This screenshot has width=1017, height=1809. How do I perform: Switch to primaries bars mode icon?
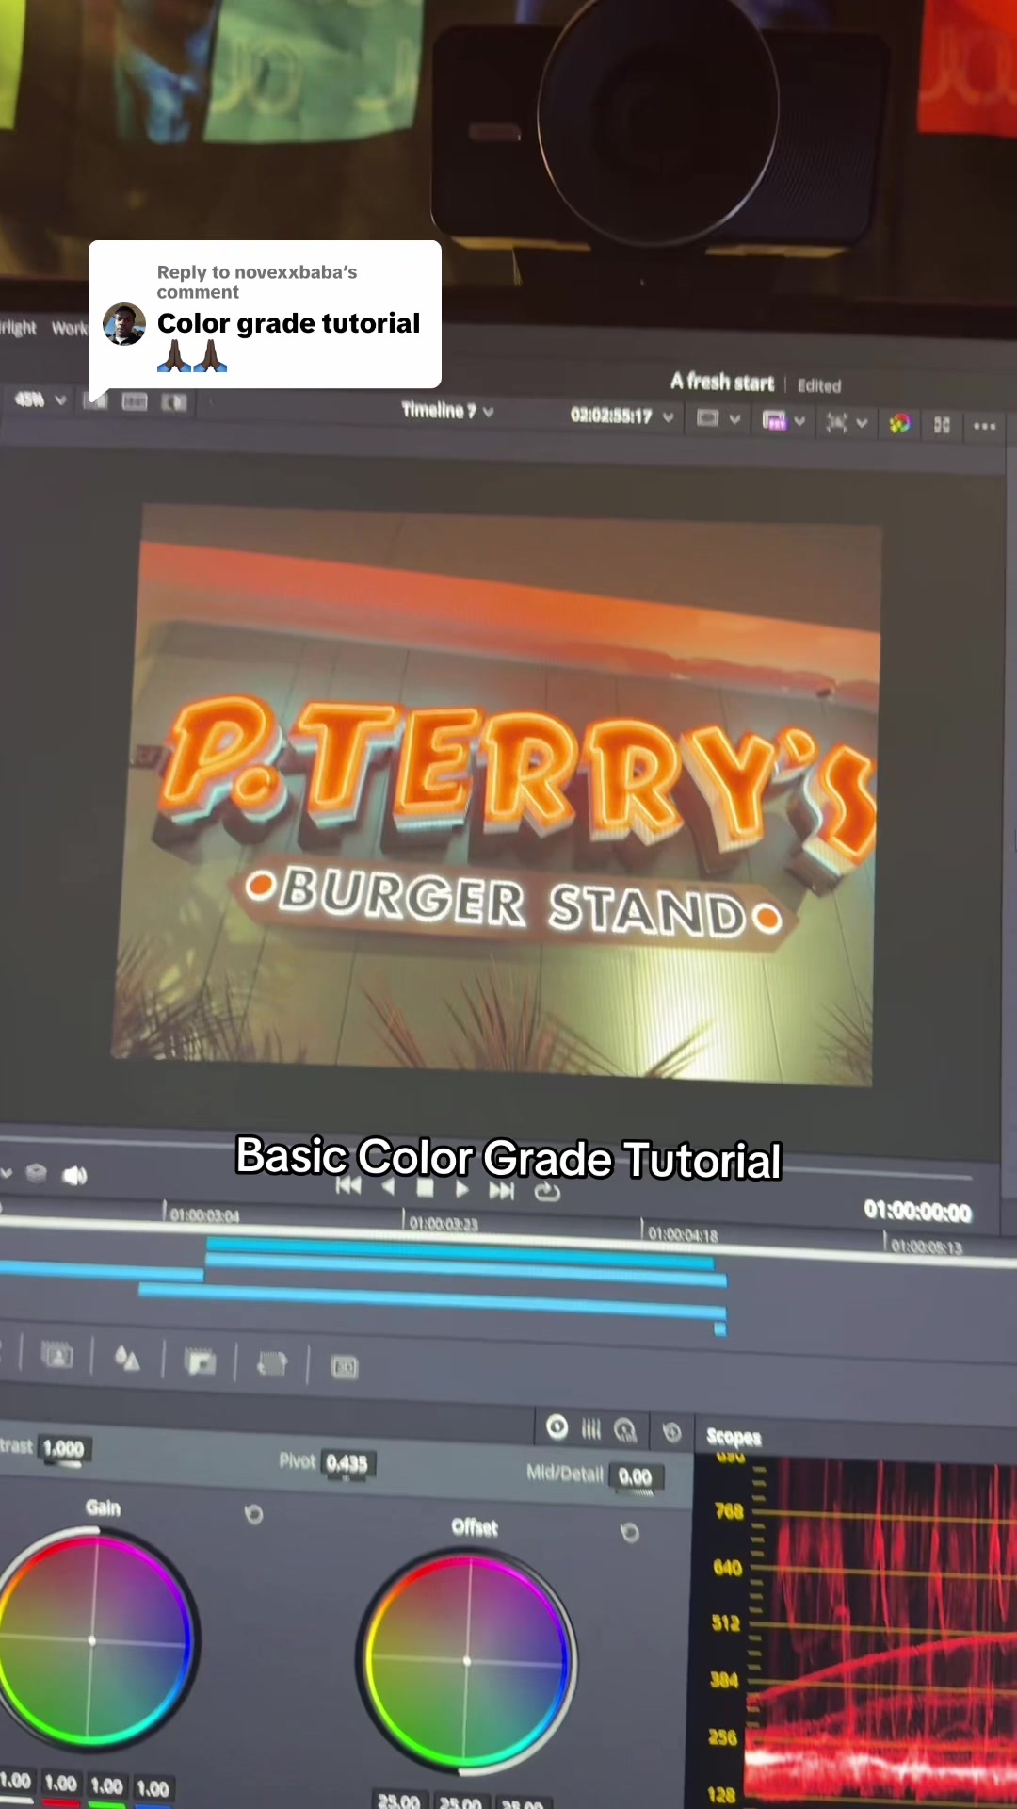coord(590,1429)
